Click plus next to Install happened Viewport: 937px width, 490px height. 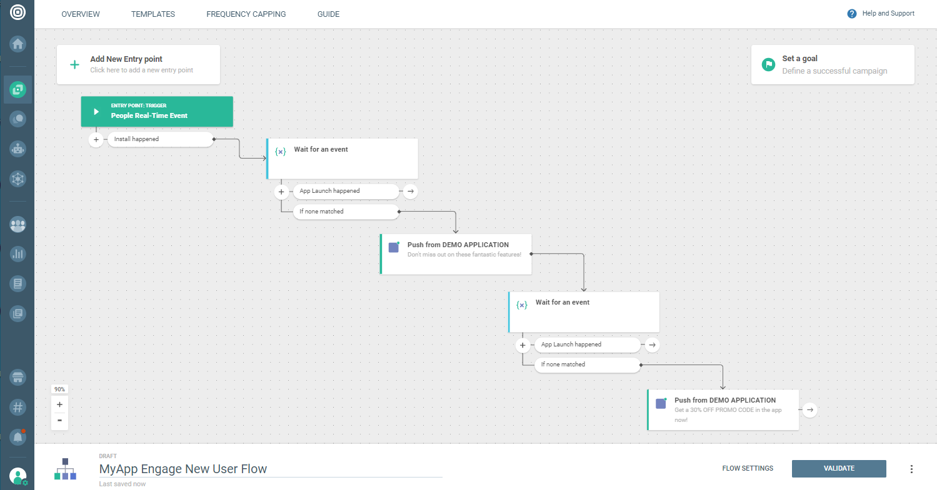(96, 139)
